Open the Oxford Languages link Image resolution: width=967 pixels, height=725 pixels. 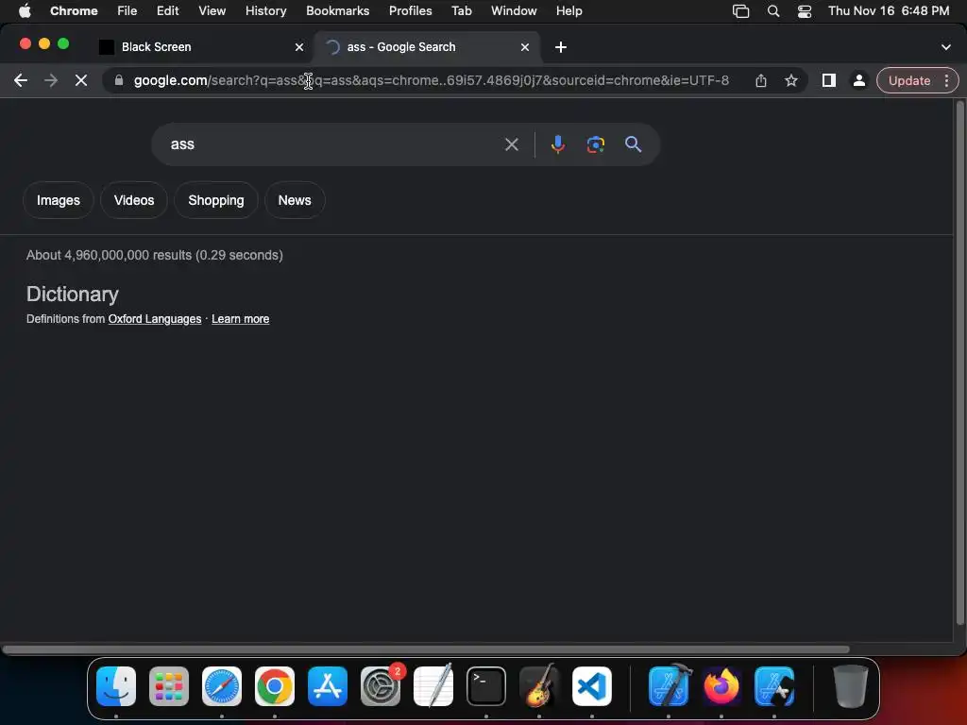[x=155, y=319]
